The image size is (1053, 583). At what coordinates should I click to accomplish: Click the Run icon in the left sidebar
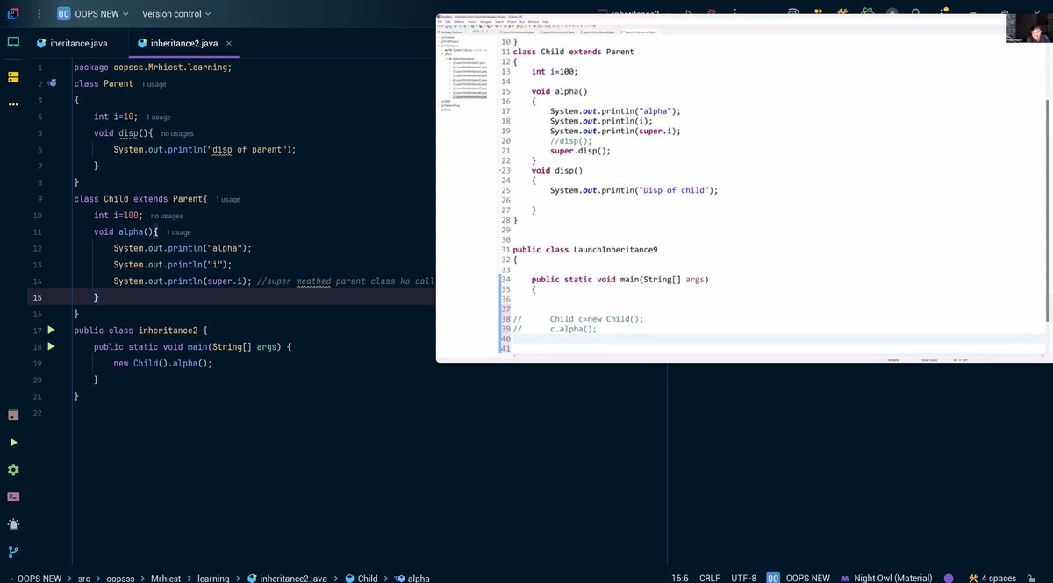[x=14, y=442]
